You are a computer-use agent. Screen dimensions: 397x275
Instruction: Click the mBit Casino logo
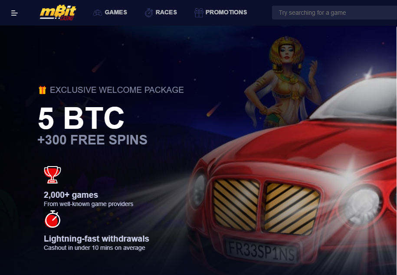click(x=58, y=13)
